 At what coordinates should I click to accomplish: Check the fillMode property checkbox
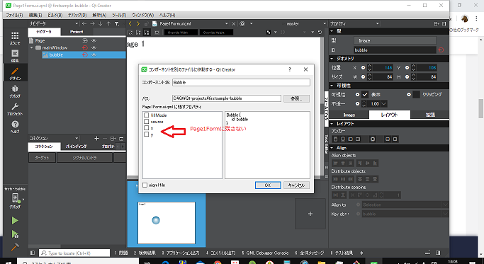pyautogui.click(x=146, y=115)
